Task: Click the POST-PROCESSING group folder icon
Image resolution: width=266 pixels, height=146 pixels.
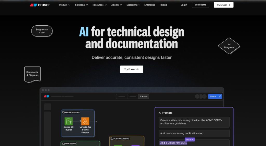Action: (112, 138)
